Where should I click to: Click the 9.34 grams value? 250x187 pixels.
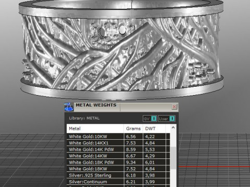tap(131, 163)
